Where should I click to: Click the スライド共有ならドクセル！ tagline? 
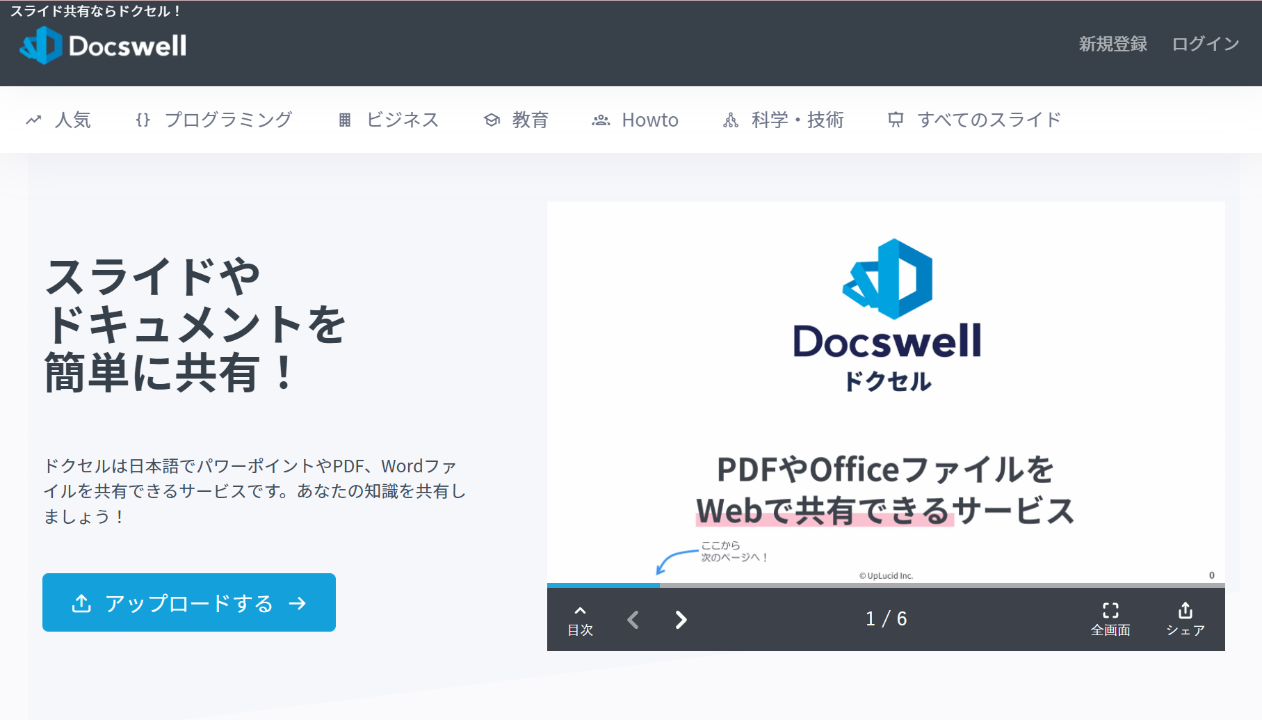click(x=96, y=11)
